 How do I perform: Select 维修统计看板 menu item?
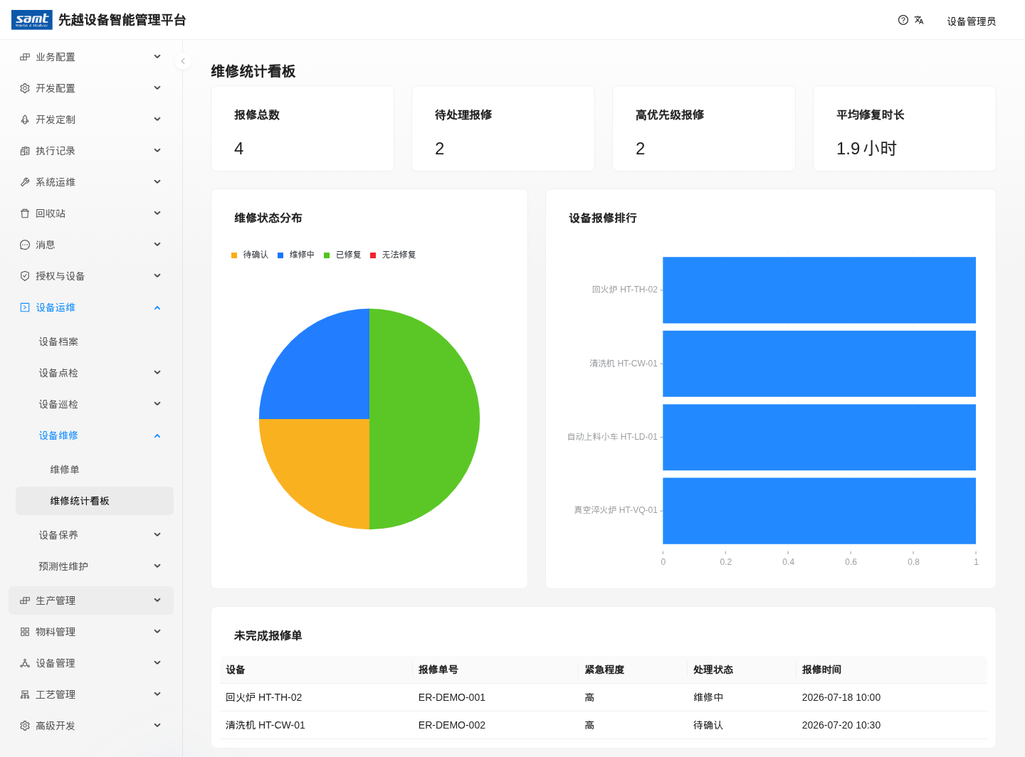click(x=95, y=501)
